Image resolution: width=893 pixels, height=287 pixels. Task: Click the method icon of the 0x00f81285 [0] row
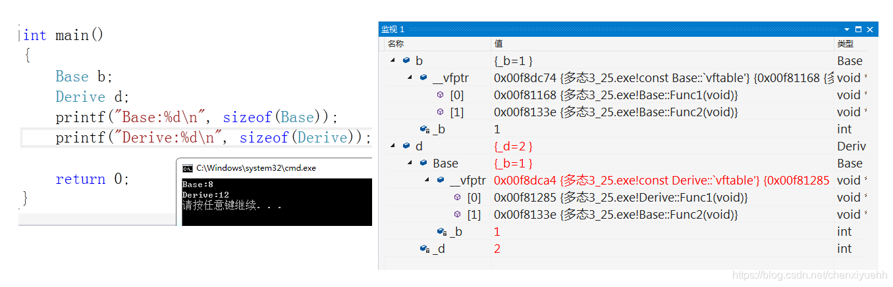coord(457,197)
